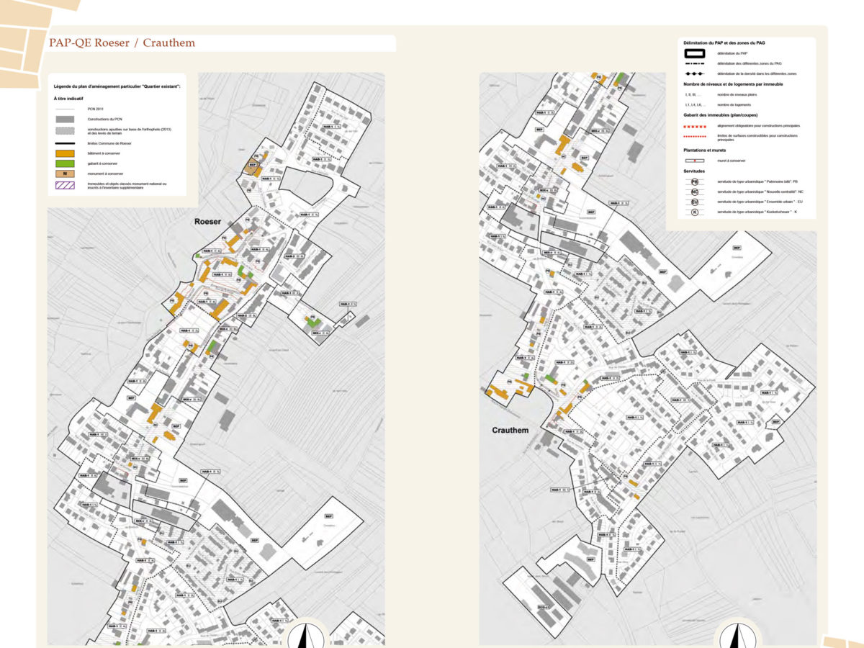The image size is (864, 648).
Task: Select the dark gray Constructions du PCN swatch
Action: [66, 118]
